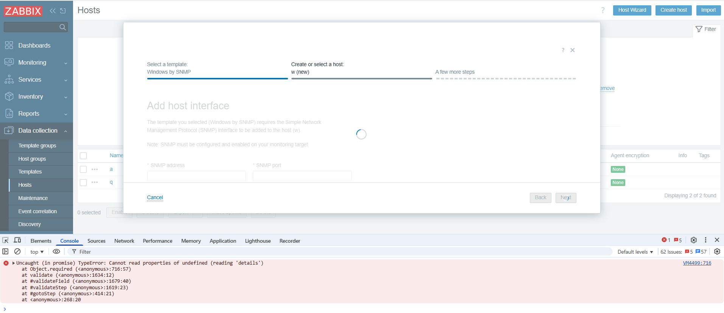Check the checkbox for host q
The image size is (724, 313).
(83, 183)
